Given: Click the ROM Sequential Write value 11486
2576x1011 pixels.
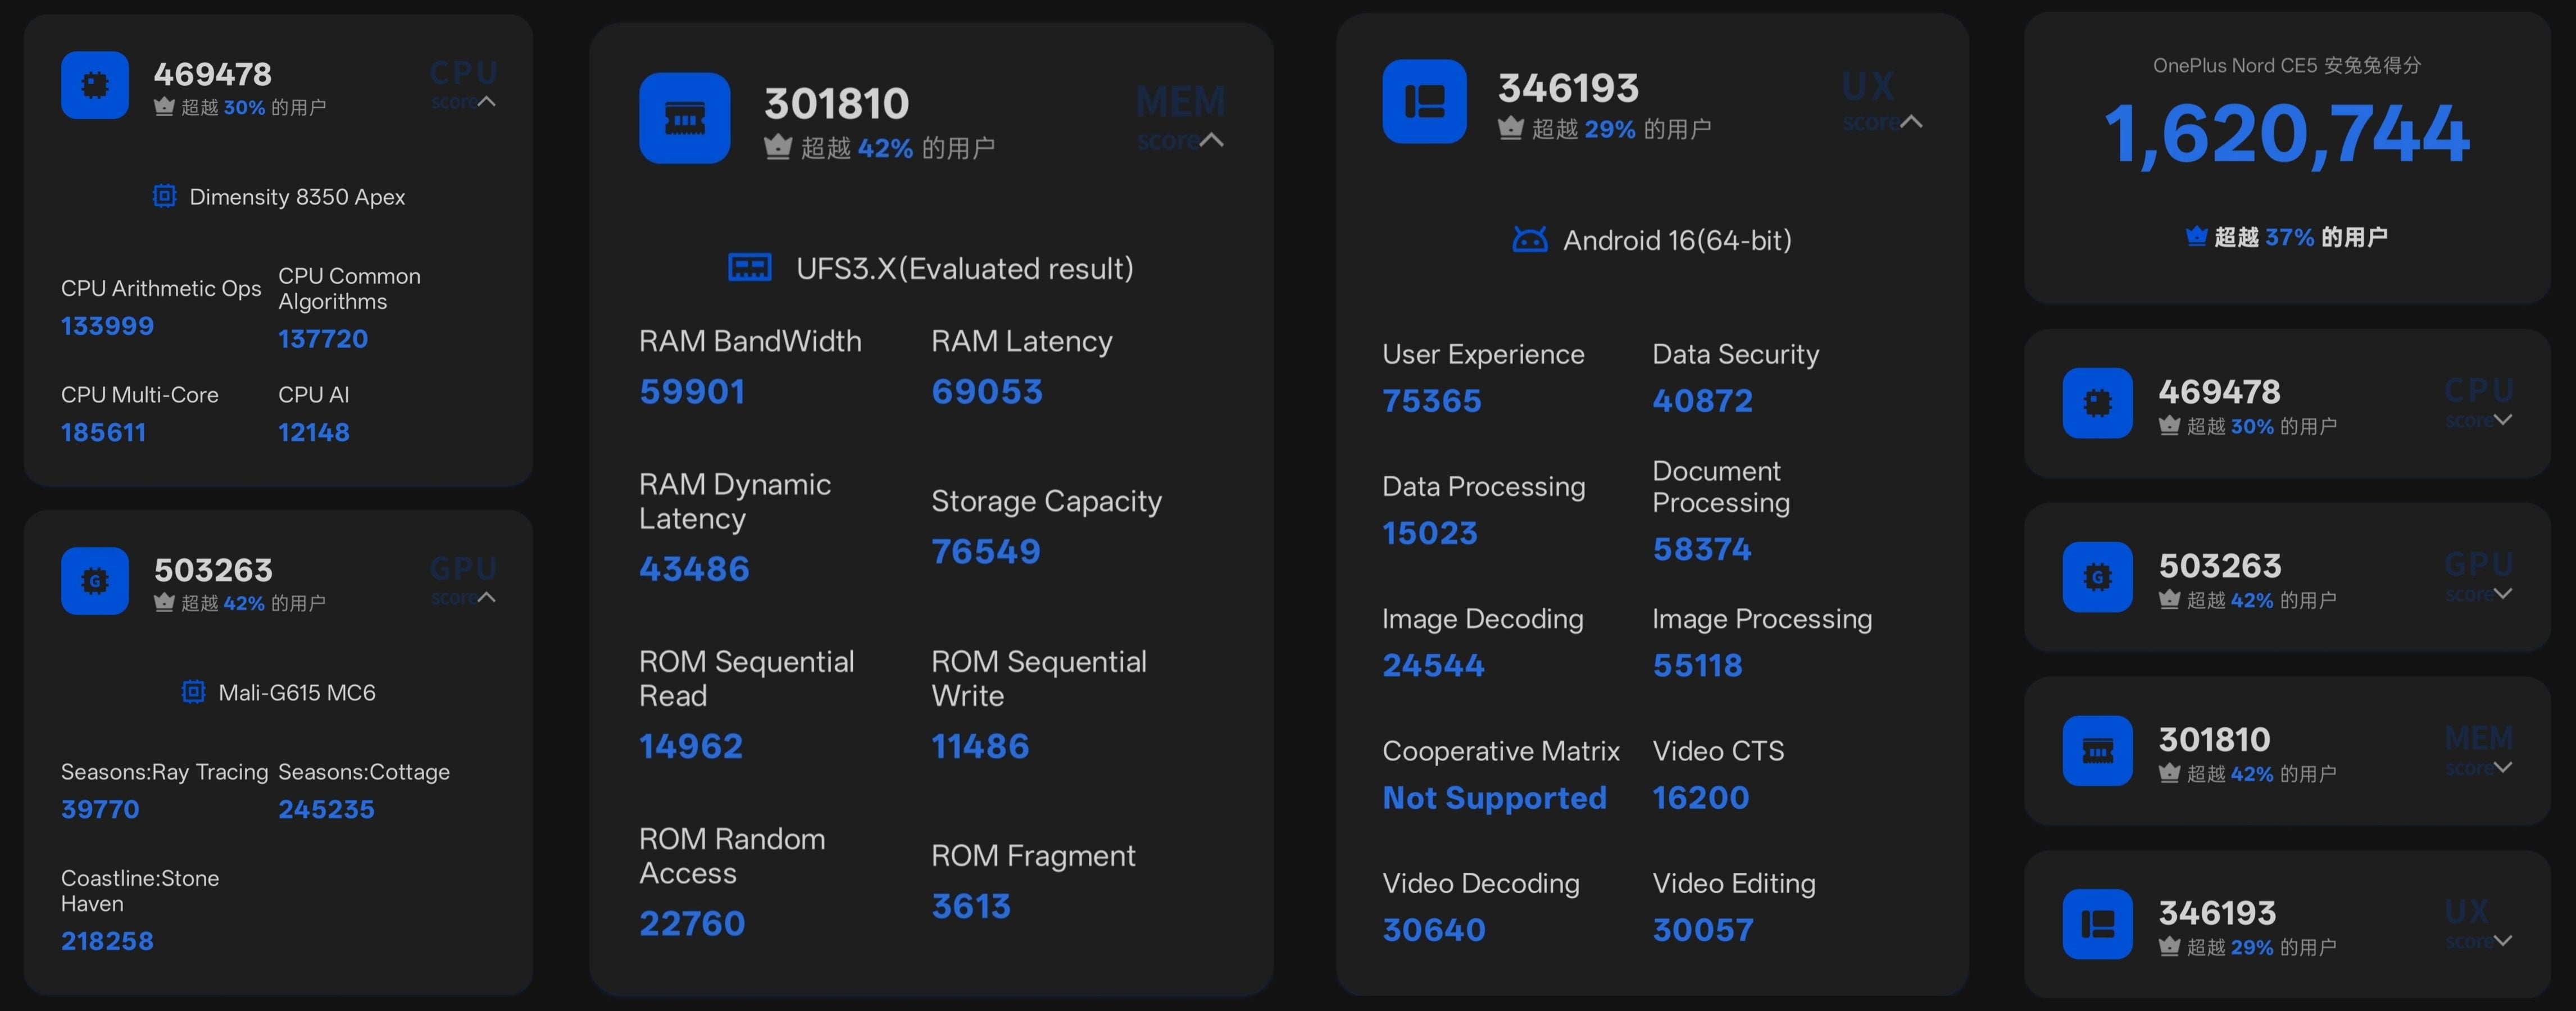Looking at the screenshot, I should coord(980,746).
